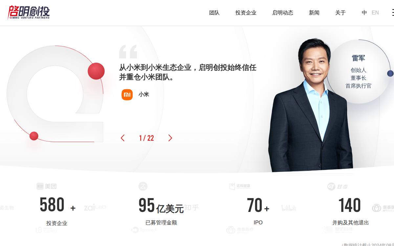Screen dimensions: 394x246
Task: Open the 新闻 menu item
Action: [x=314, y=13]
